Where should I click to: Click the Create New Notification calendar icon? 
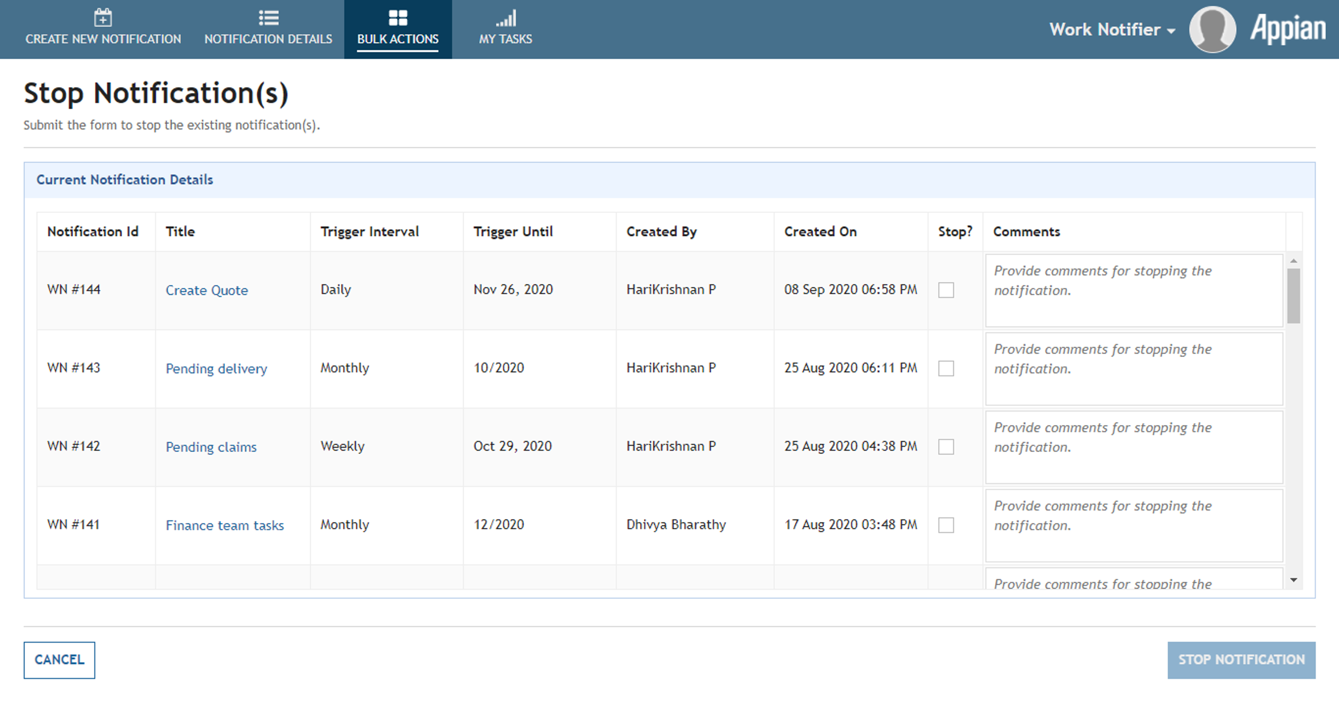[103, 17]
